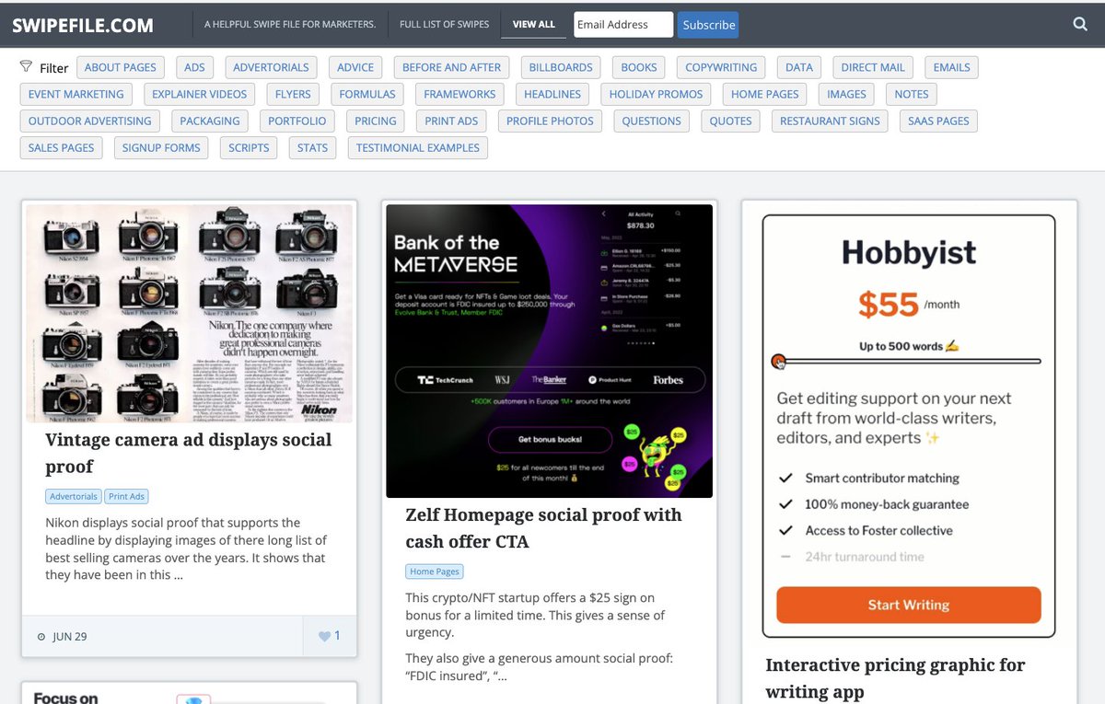Choose Explainer Videos filter
Viewport: 1105px width, 704px height.
(200, 94)
